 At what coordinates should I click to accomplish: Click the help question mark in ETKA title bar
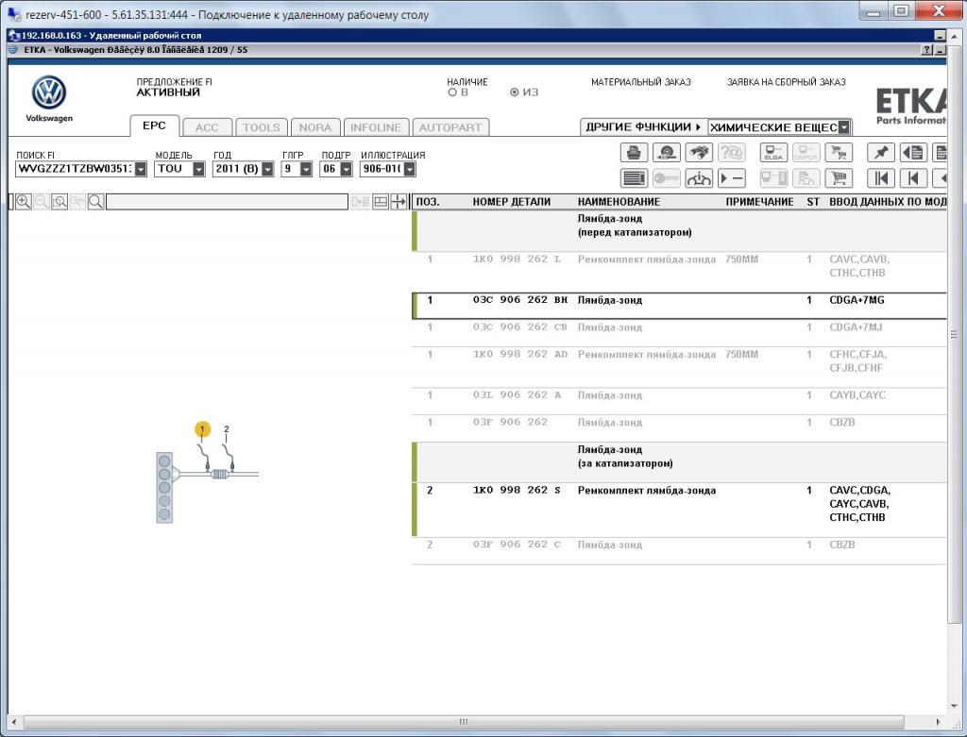point(926,50)
